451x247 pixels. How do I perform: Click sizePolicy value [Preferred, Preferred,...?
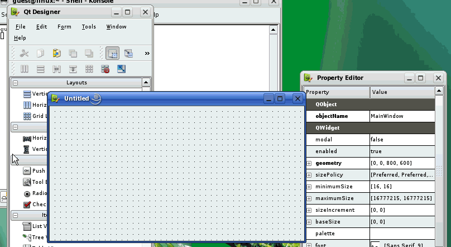tap(402, 175)
